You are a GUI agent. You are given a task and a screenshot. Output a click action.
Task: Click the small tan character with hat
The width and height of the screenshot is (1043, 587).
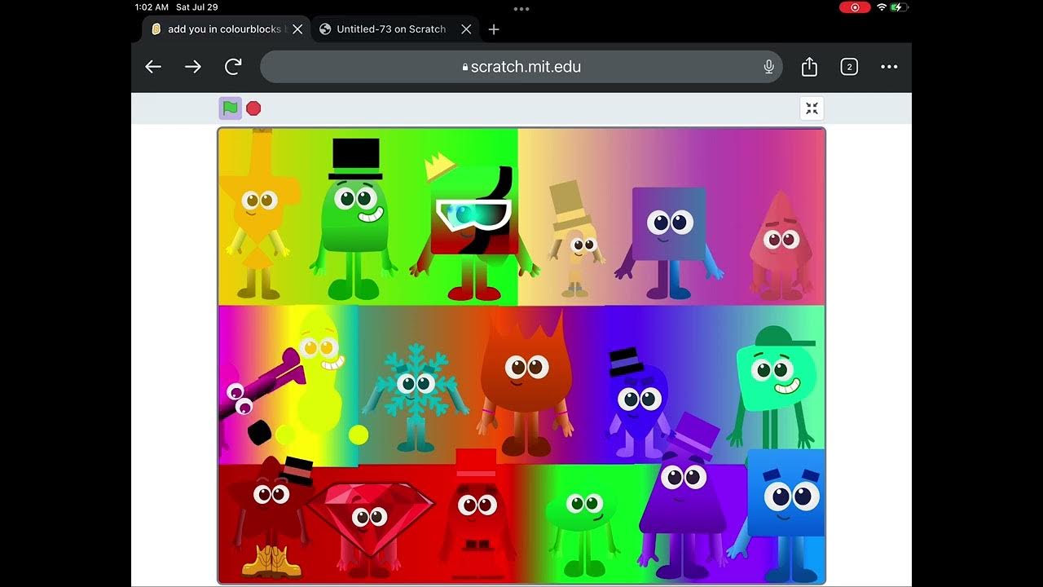[x=576, y=238]
